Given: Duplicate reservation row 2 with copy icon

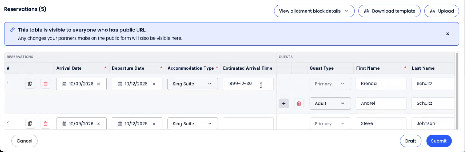Looking at the screenshot, I should pyautogui.click(x=30, y=124).
